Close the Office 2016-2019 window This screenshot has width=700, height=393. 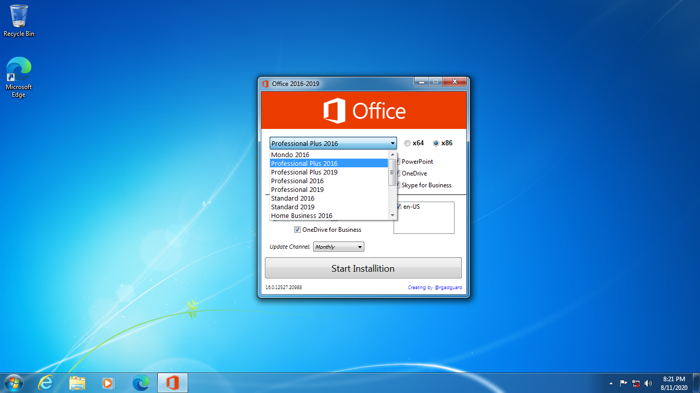tap(455, 82)
